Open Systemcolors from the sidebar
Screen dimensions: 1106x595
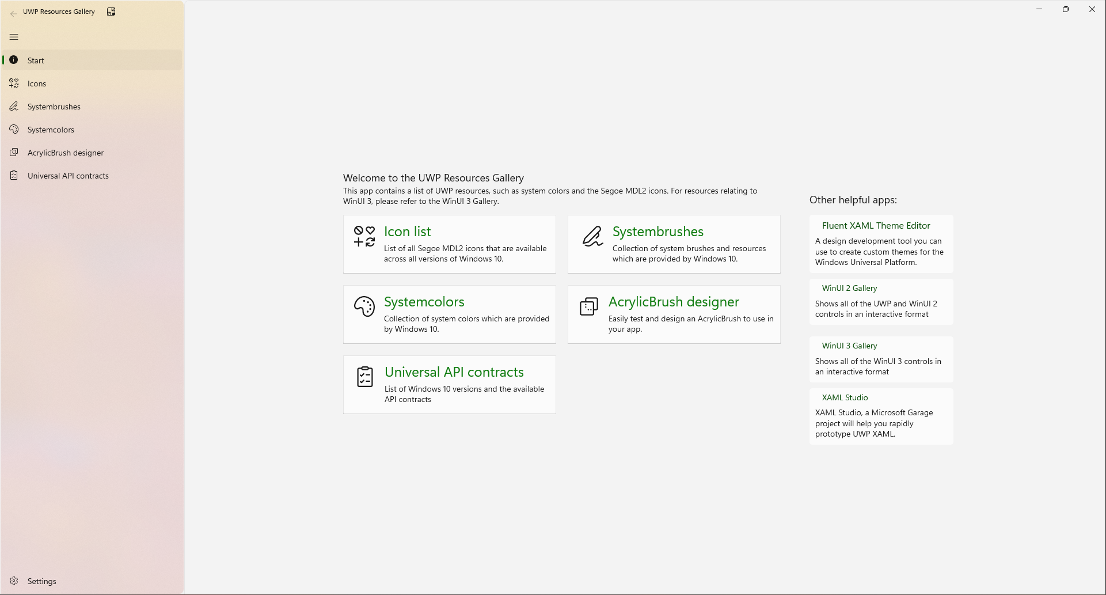[92, 130]
